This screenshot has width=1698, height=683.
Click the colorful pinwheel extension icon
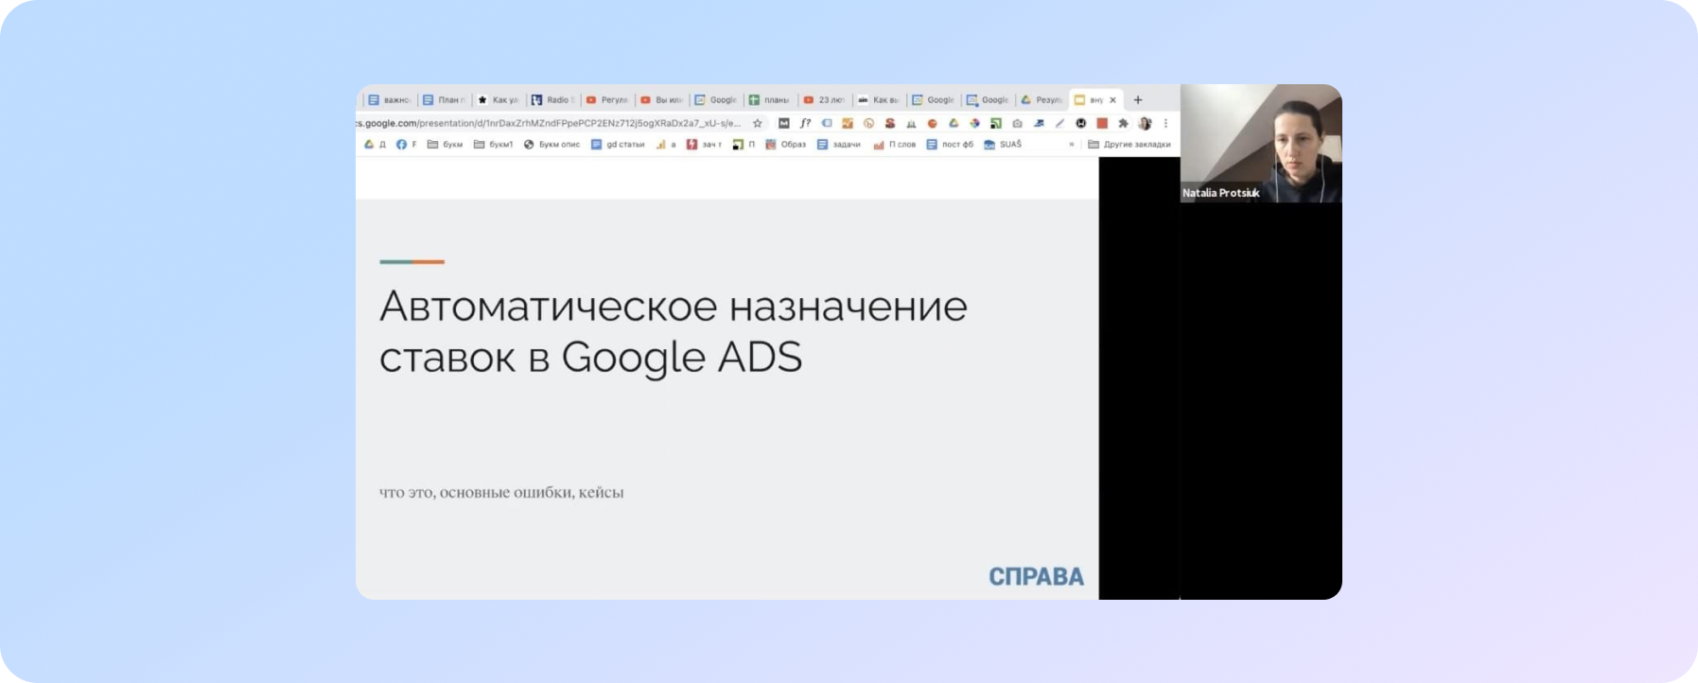(x=974, y=123)
